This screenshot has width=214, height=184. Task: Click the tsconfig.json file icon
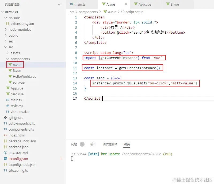[x=5, y=159]
